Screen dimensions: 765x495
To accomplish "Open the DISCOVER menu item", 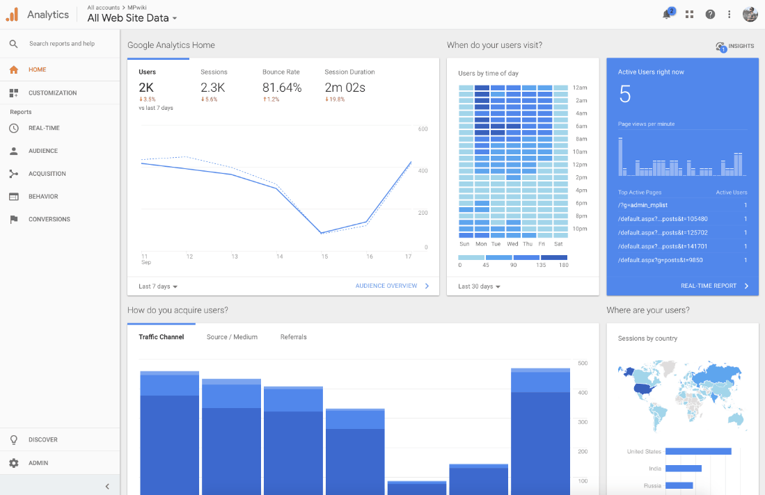I will (60, 440).
